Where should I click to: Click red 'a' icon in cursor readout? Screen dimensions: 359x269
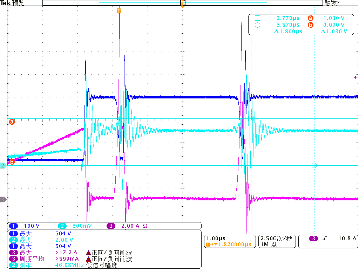click(x=311, y=18)
